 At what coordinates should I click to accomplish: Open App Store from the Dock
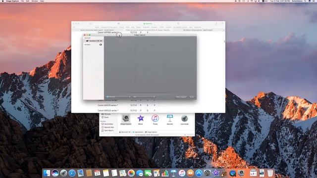pyautogui.click(x=199, y=173)
